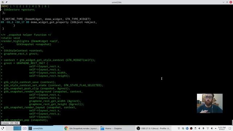Switch to terminal tab 1

tap(14, 6)
